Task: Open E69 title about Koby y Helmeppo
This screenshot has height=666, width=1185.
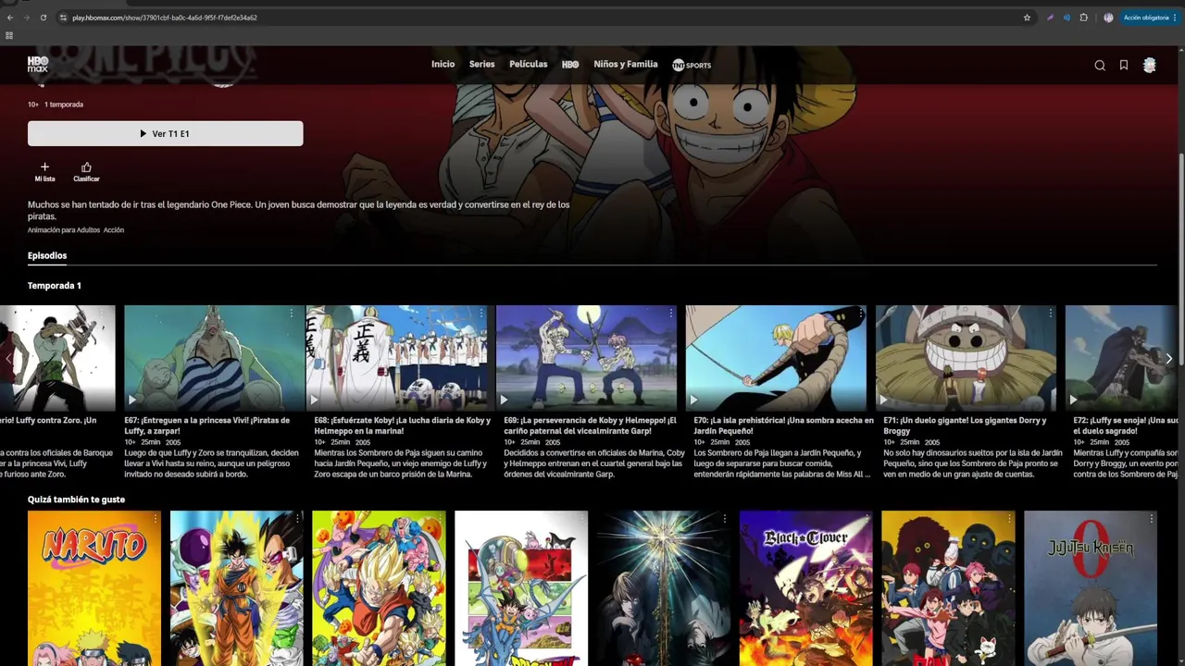Action: coord(592,425)
